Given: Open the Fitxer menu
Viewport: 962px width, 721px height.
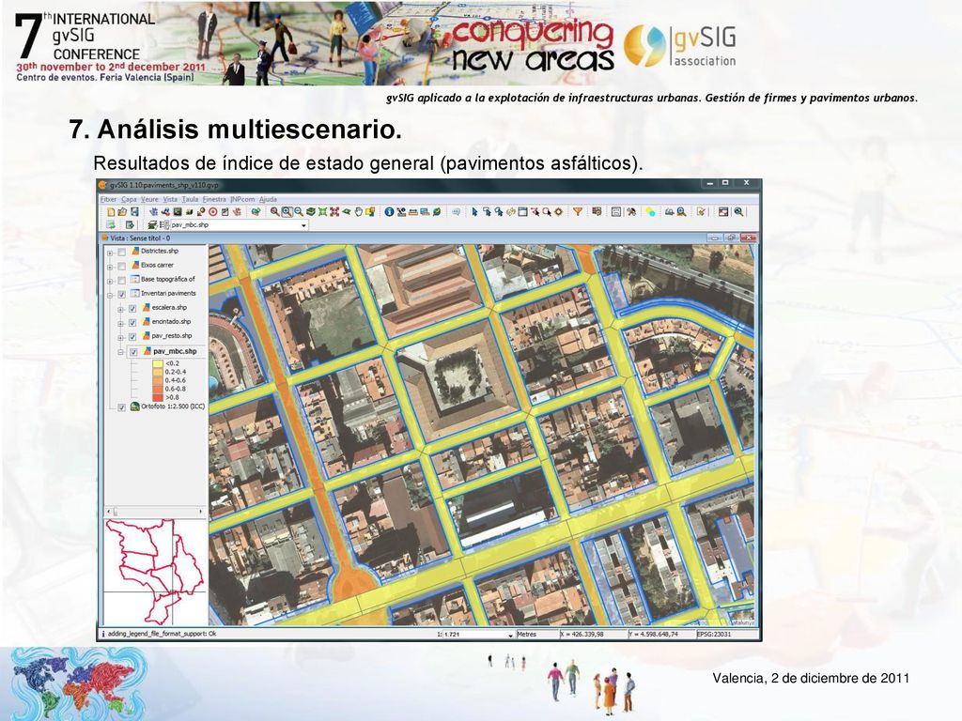Looking at the screenshot, I should 108,199.
